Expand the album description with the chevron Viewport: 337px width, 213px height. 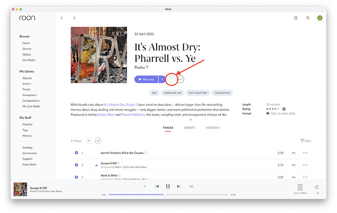pos(190,120)
